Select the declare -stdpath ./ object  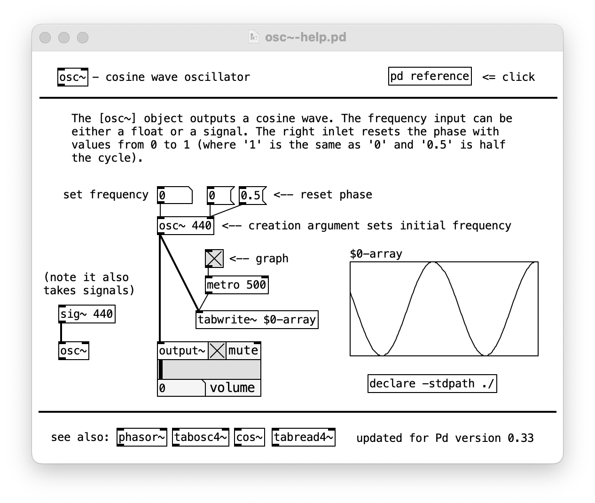tap(432, 384)
